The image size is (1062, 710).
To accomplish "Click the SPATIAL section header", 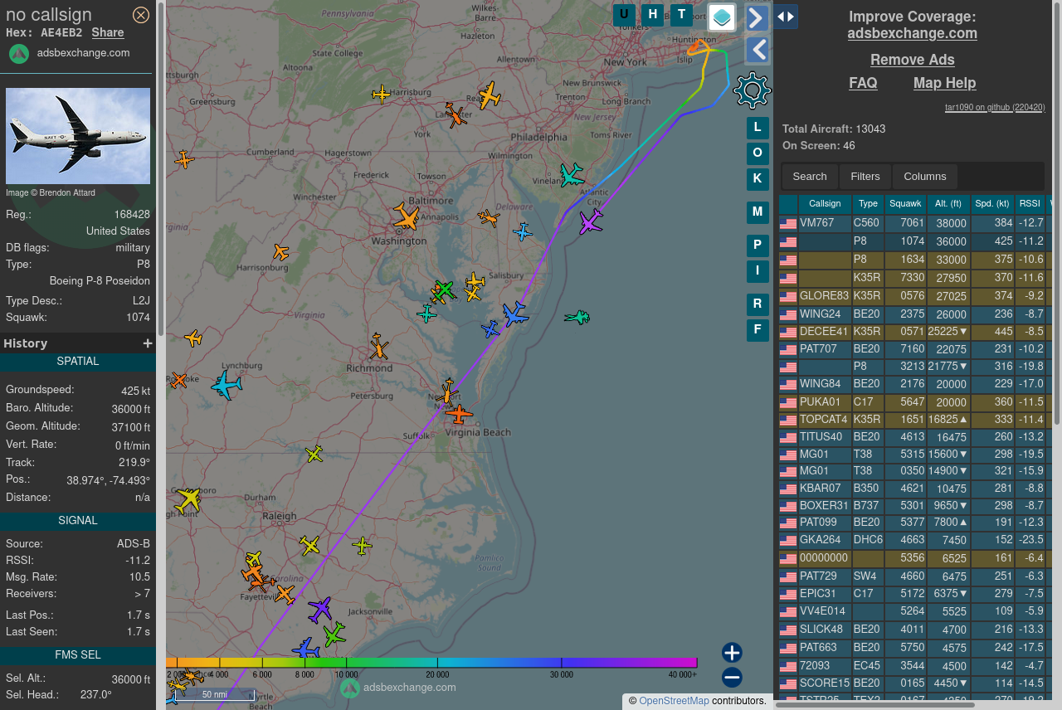I will pyautogui.click(x=78, y=362).
